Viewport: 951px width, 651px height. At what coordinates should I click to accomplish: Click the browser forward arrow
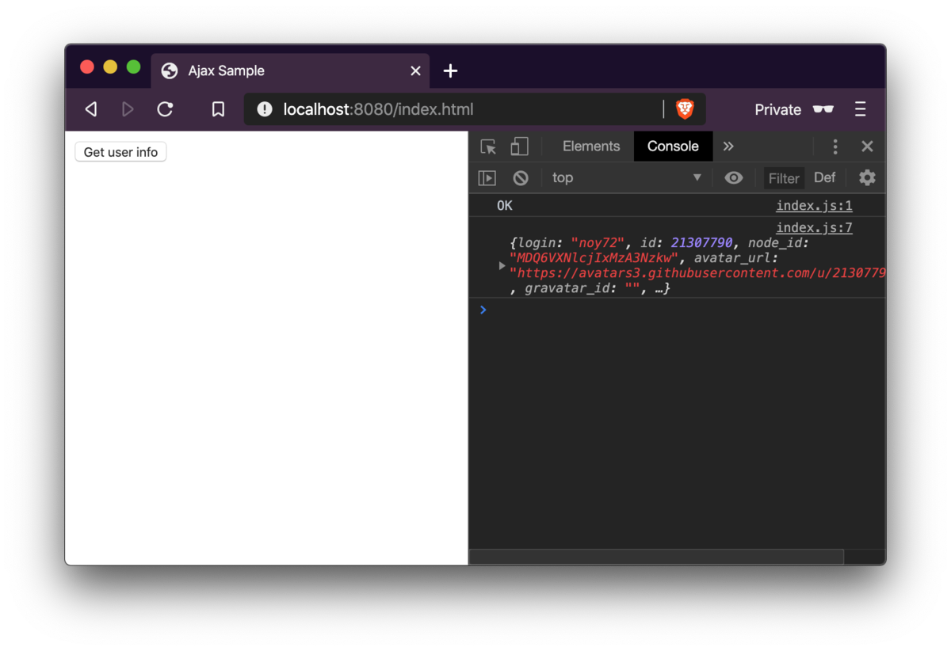point(128,109)
